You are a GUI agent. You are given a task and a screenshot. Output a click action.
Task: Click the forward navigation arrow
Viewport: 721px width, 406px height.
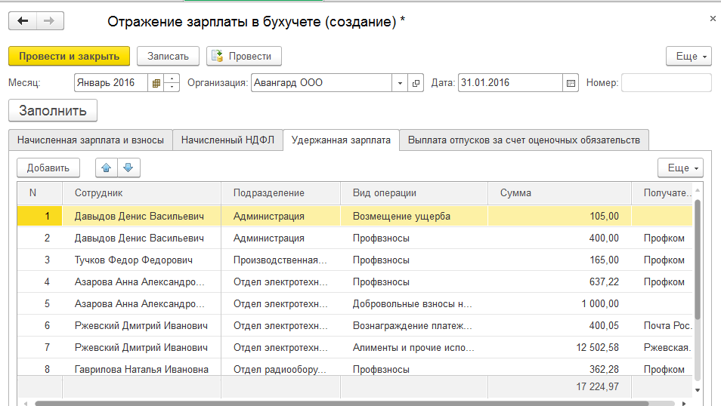pyautogui.click(x=49, y=21)
